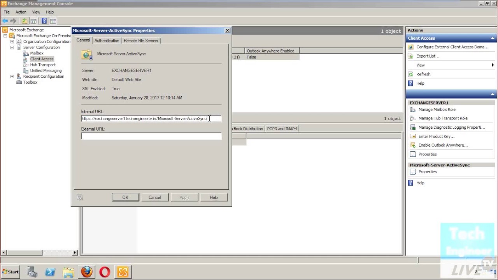
Task: Click Configure External Client Access Domain icon
Action: click(x=410, y=47)
